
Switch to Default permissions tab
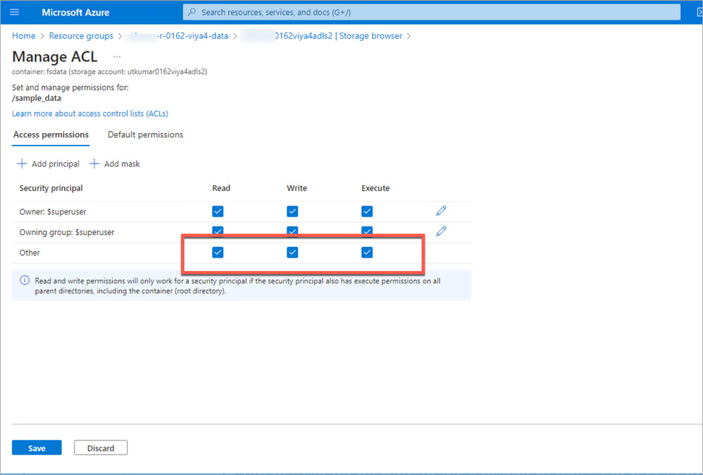tap(145, 134)
